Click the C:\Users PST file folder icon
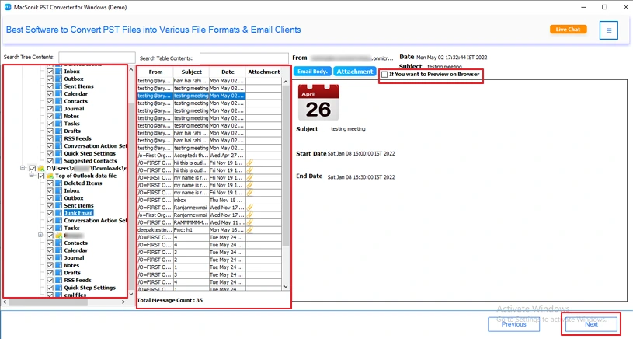The height and width of the screenshot is (339, 633). point(41,168)
